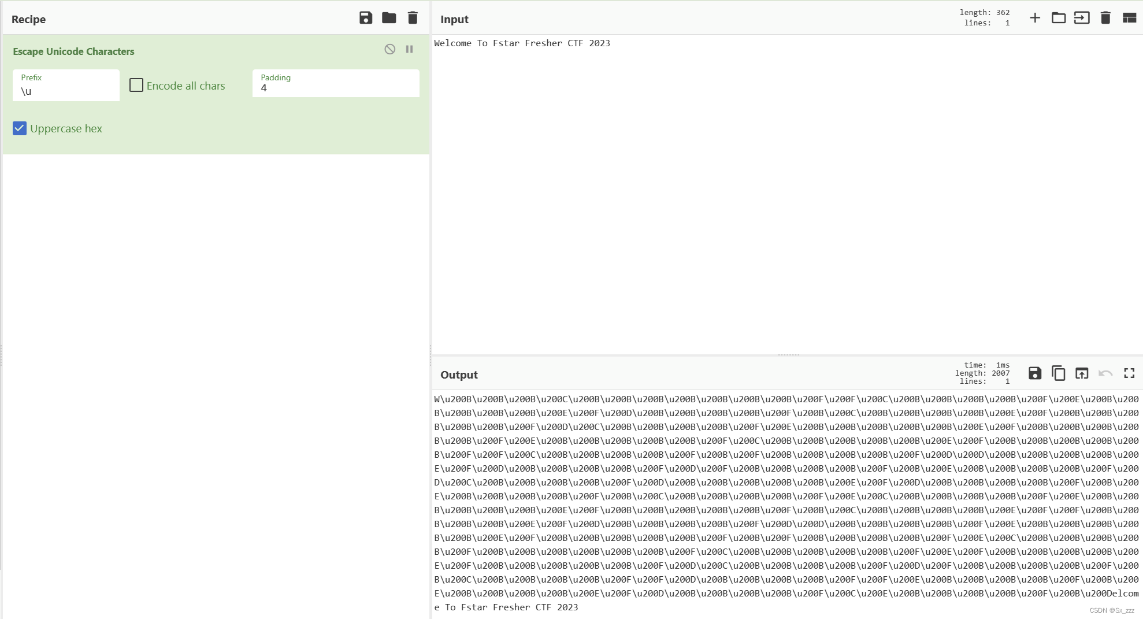Maximise the output pane
The height and width of the screenshot is (619, 1143).
[x=1129, y=373]
